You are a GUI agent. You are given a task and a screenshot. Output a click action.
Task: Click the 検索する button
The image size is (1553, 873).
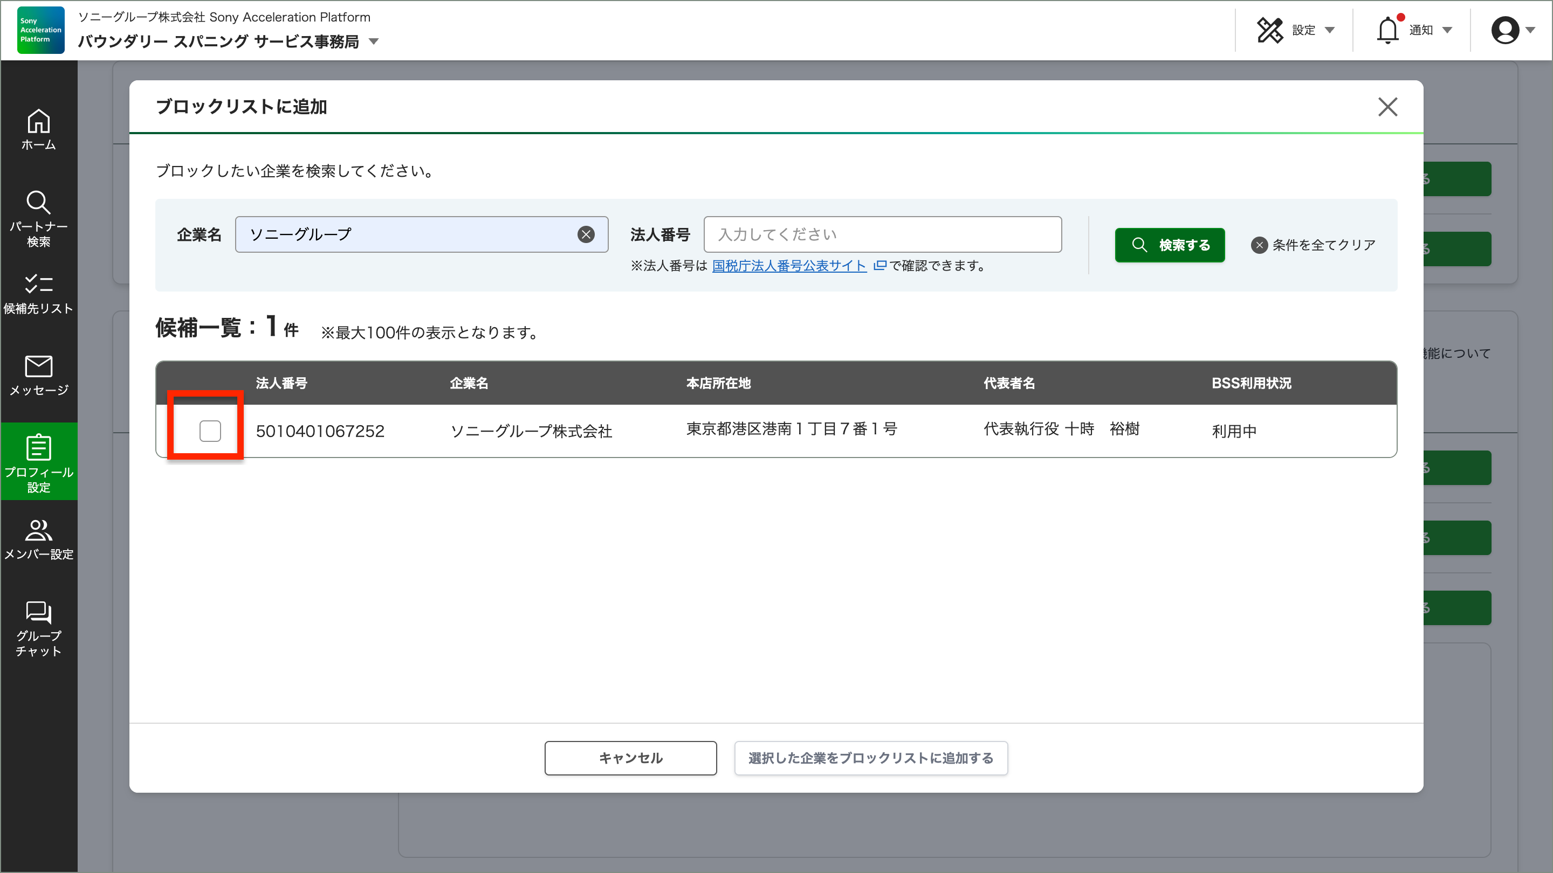[1169, 245]
